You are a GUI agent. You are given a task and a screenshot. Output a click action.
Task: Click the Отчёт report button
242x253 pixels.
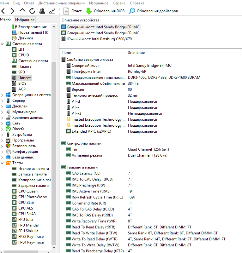pyautogui.click(x=72, y=11)
